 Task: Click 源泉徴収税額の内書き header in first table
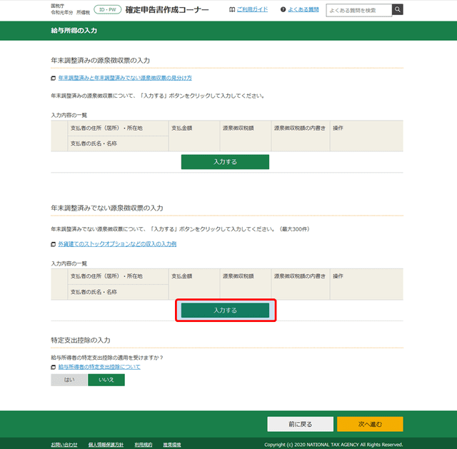click(300, 128)
